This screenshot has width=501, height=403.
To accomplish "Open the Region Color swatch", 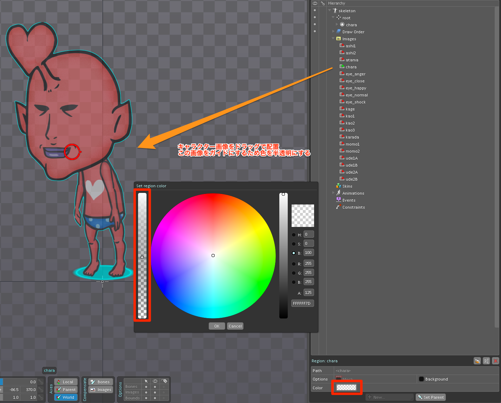I will [346, 388].
